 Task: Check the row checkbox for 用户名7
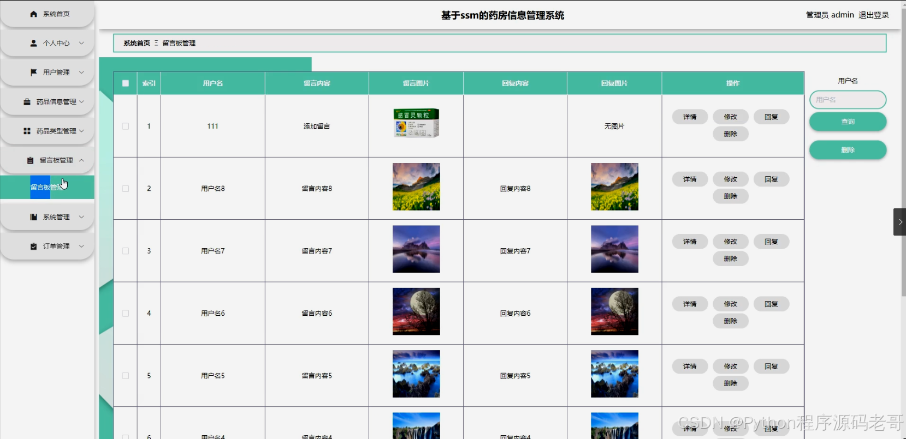pyautogui.click(x=126, y=251)
